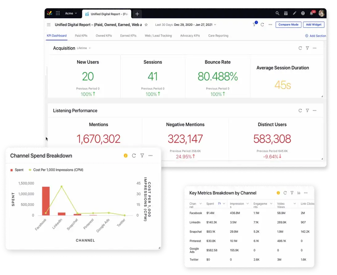Open the app launcher grid icon
The width and height of the screenshot is (337, 275).
[x=58, y=13]
